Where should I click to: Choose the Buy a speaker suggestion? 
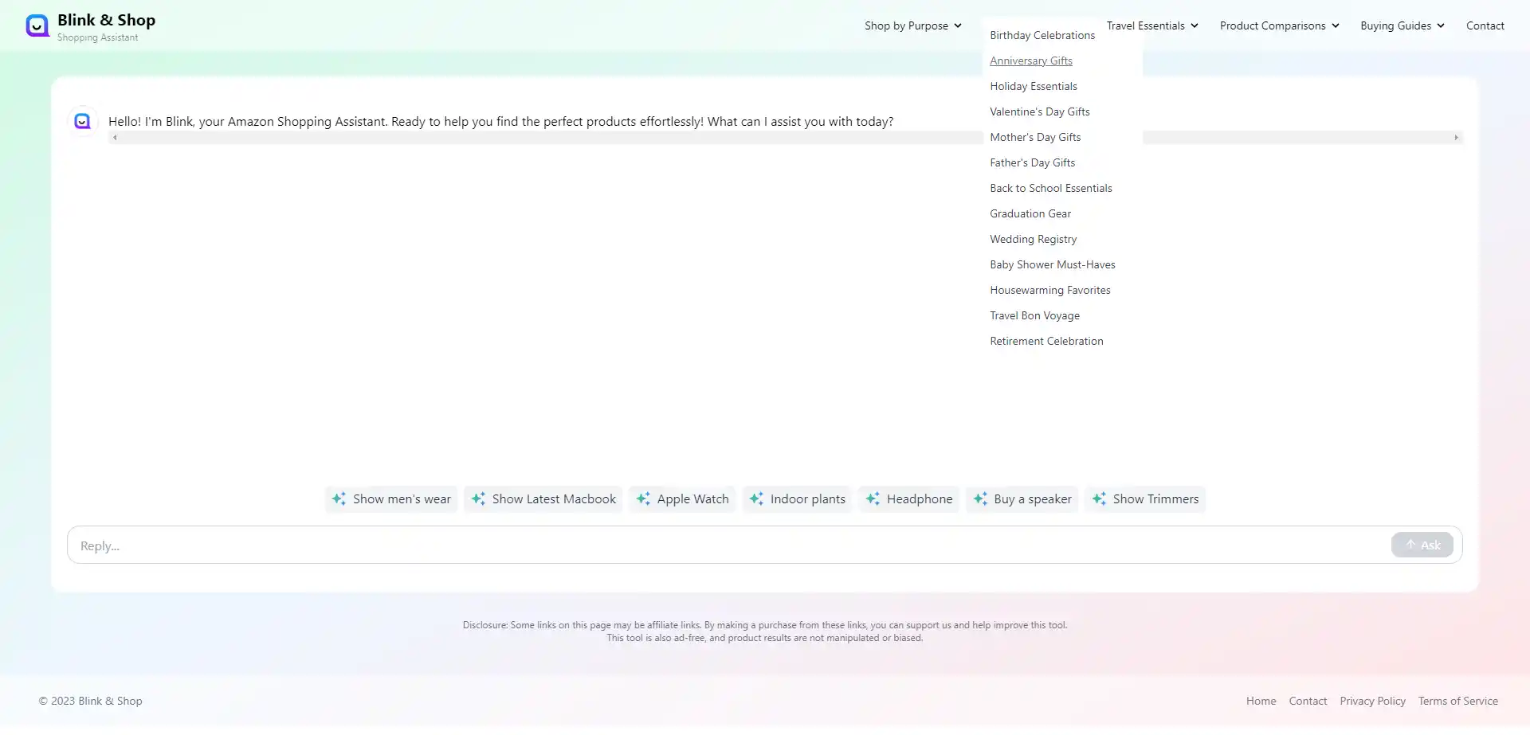[1022, 499]
